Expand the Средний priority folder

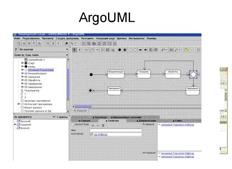pos(15,124)
